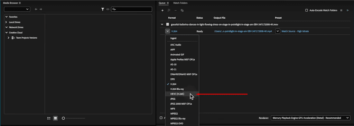Open the Media Browser panel menu icon
This screenshot has width=354, height=126.
(20, 3)
